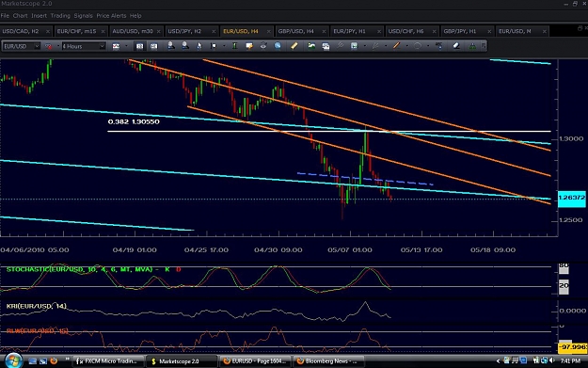Click the blue grid template icon
The height and width of the screenshot is (368, 588).
[x=354, y=46]
